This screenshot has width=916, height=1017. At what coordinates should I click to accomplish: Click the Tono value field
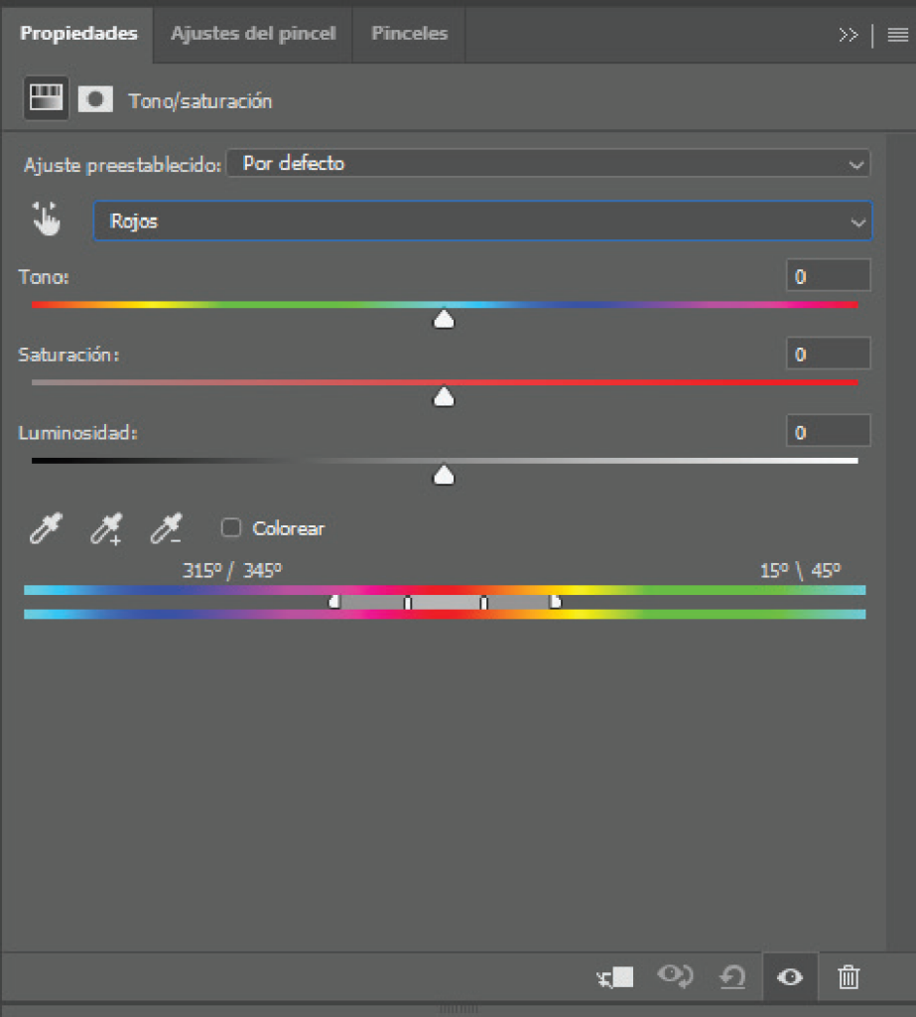click(829, 276)
